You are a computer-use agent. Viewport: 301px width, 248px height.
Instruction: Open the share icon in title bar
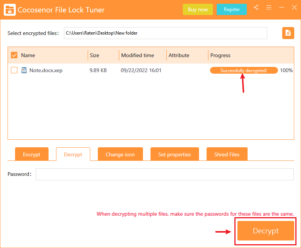point(256,8)
